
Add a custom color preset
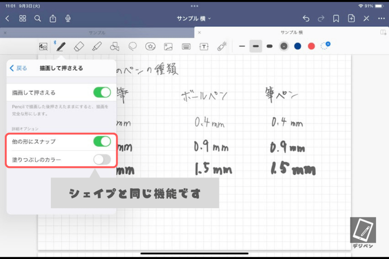click(325, 46)
